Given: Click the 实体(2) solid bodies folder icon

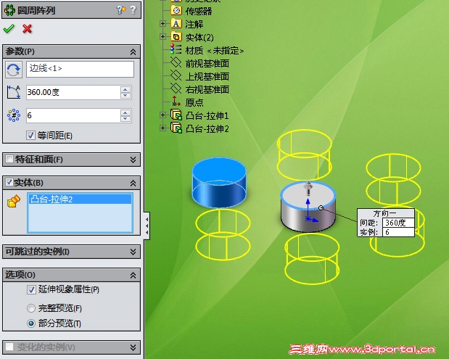Looking at the screenshot, I should (x=176, y=37).
